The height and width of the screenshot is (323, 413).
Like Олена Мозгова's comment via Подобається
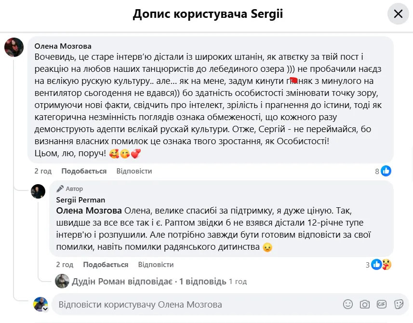(84, 171)
